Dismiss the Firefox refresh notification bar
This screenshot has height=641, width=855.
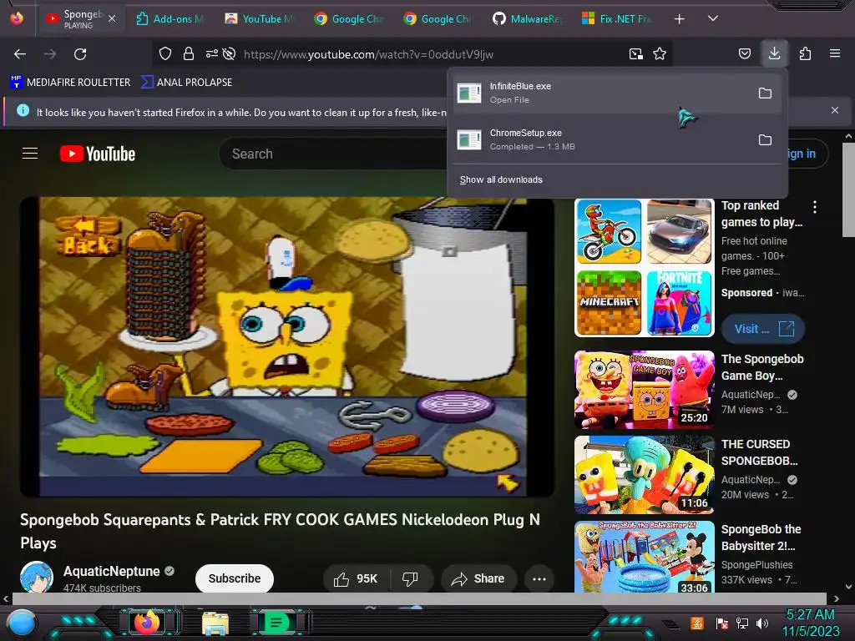click(x=835, y=110)
